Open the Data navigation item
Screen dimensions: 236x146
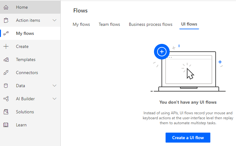point(30,86)
